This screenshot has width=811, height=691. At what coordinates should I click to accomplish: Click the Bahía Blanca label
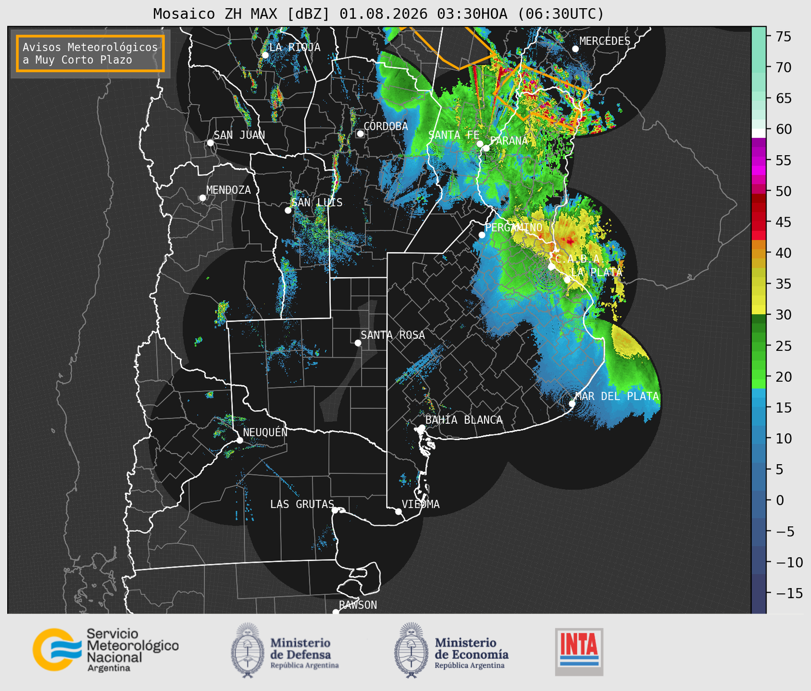pyautogui.click(x=464, y=420)
